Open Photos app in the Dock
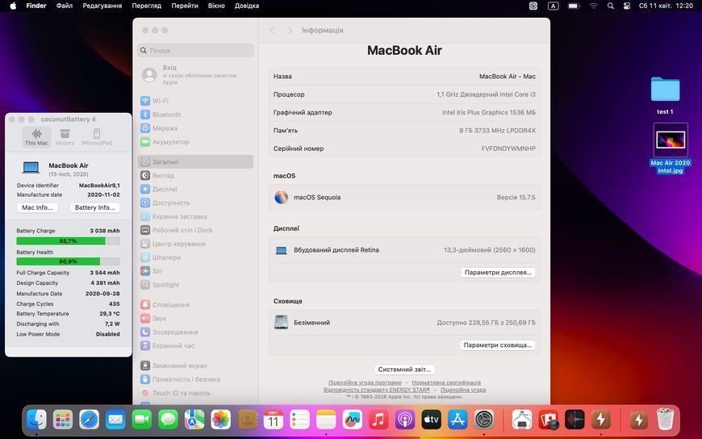Image resolution: width=702 pixels, height=439 pixels. click(221, 420)
